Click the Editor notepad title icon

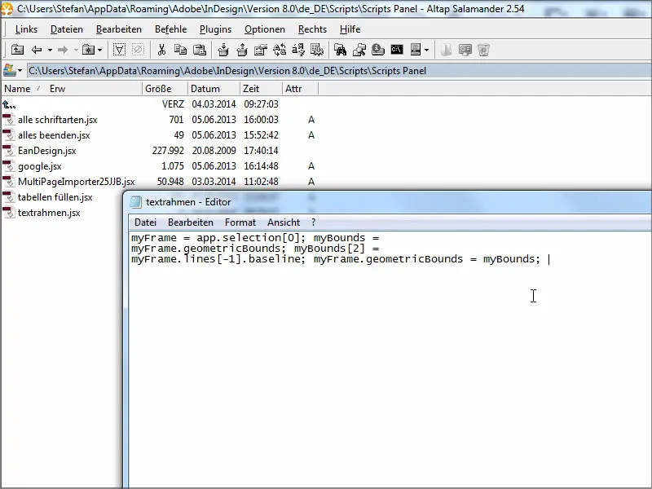(x=135, y=202)
